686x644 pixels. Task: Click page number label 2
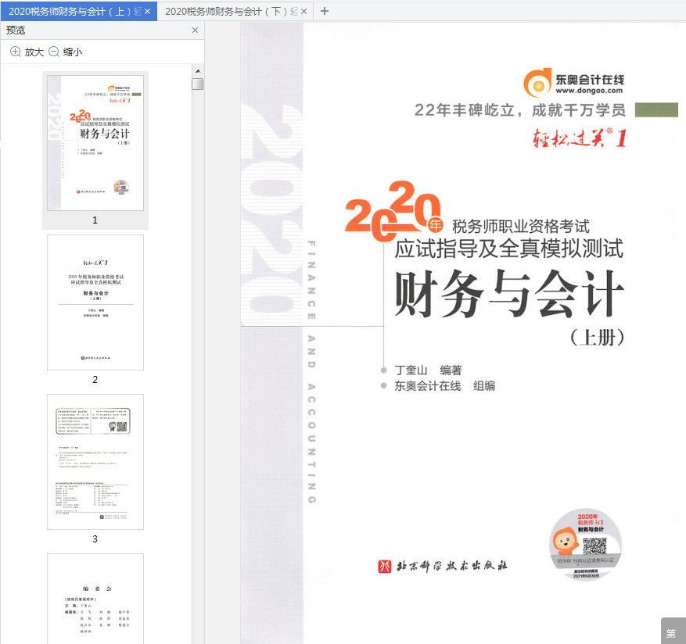pos(95,380)
